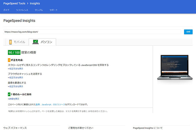This screenshot has width=196, height=130.
Task: Download optimized 画像 resources link
Action: click(x=38, y=104)
